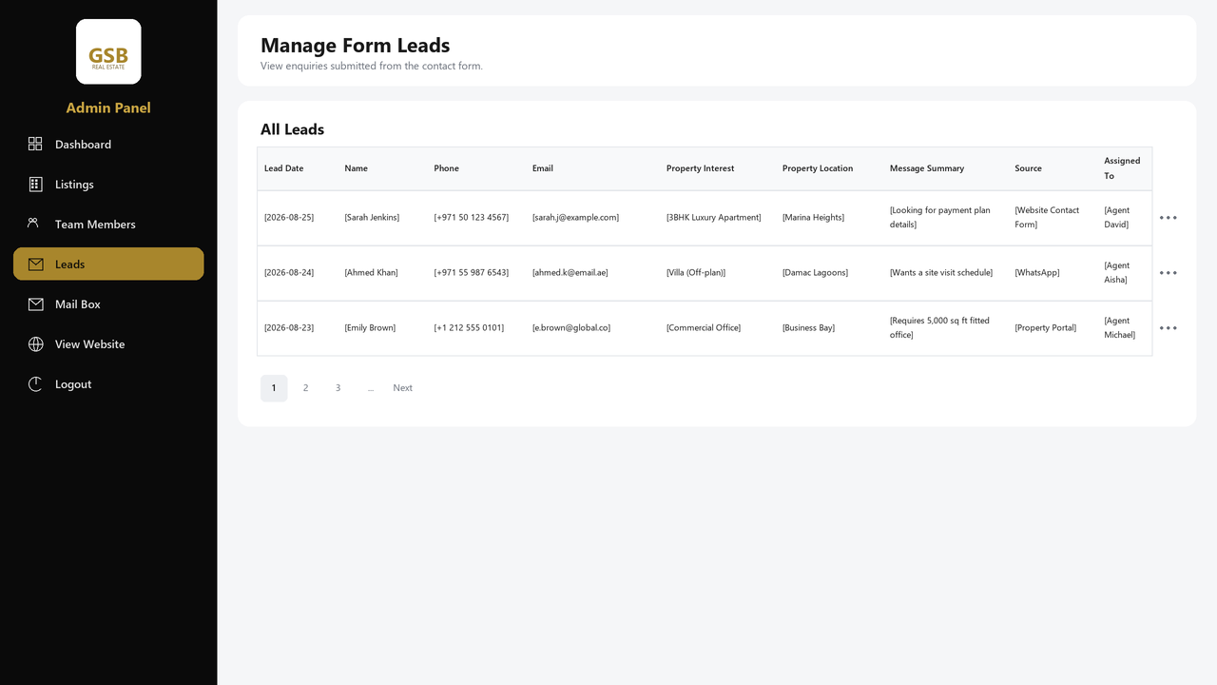Click the Assigned To column header

coord(1122,168)
